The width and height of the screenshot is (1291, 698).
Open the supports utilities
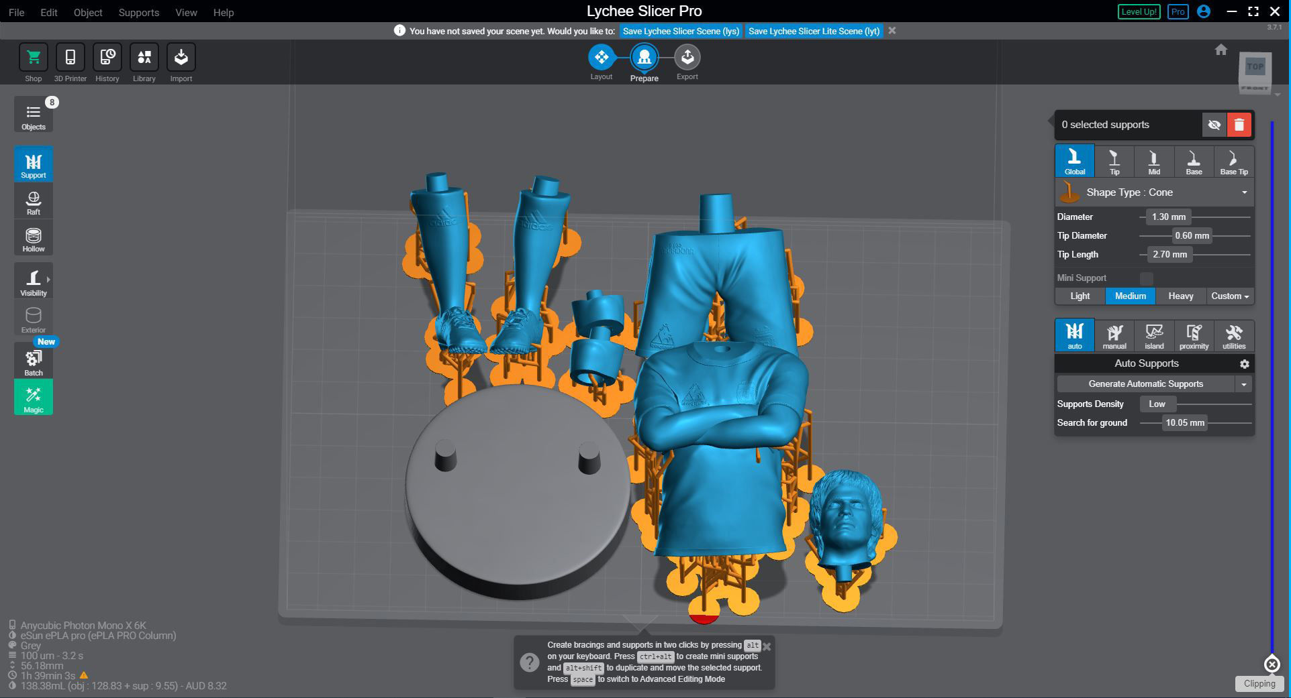point(1234,335)
